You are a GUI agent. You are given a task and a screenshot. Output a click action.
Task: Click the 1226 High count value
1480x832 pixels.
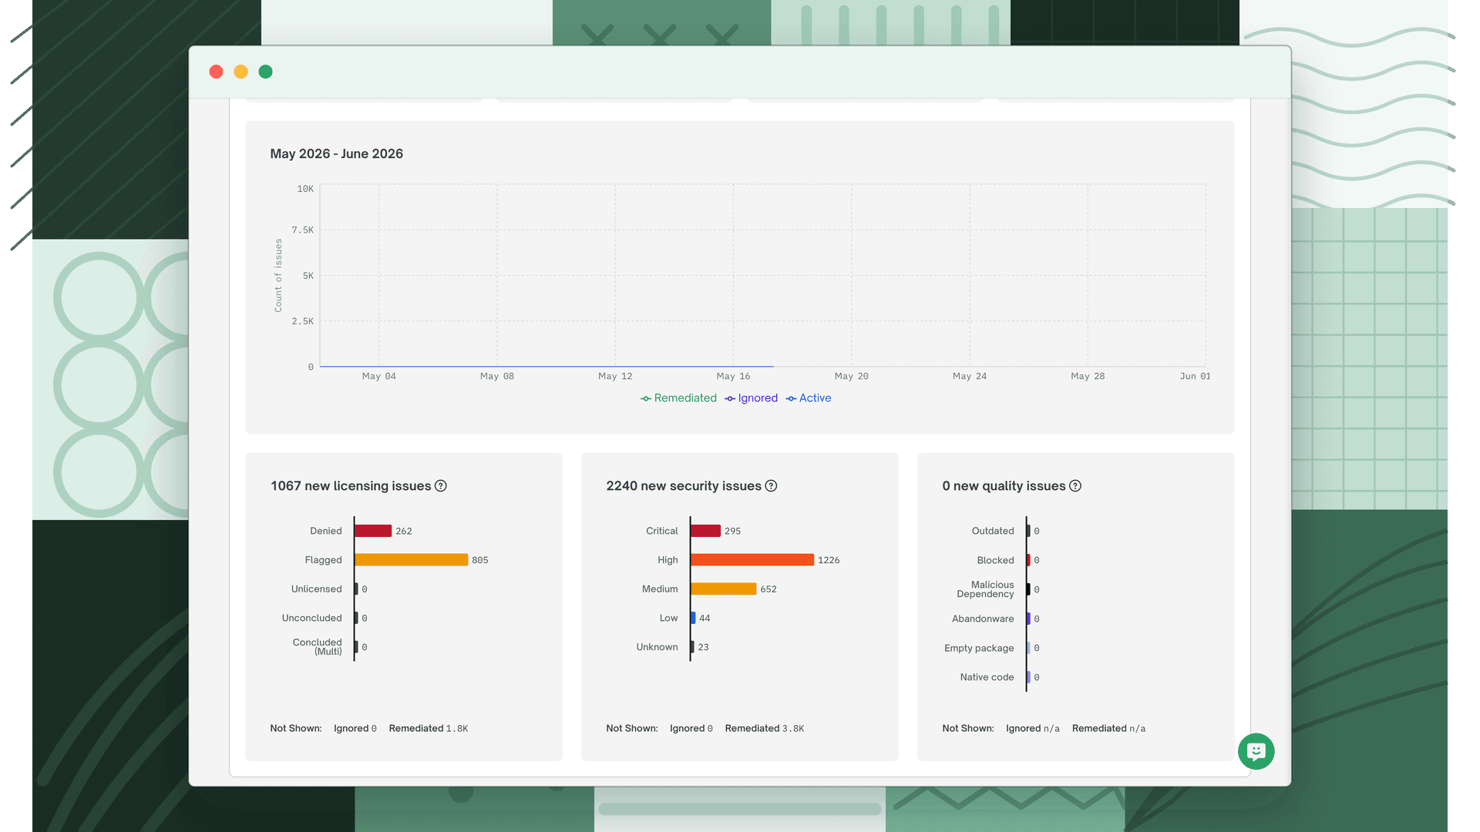(829, 560)
